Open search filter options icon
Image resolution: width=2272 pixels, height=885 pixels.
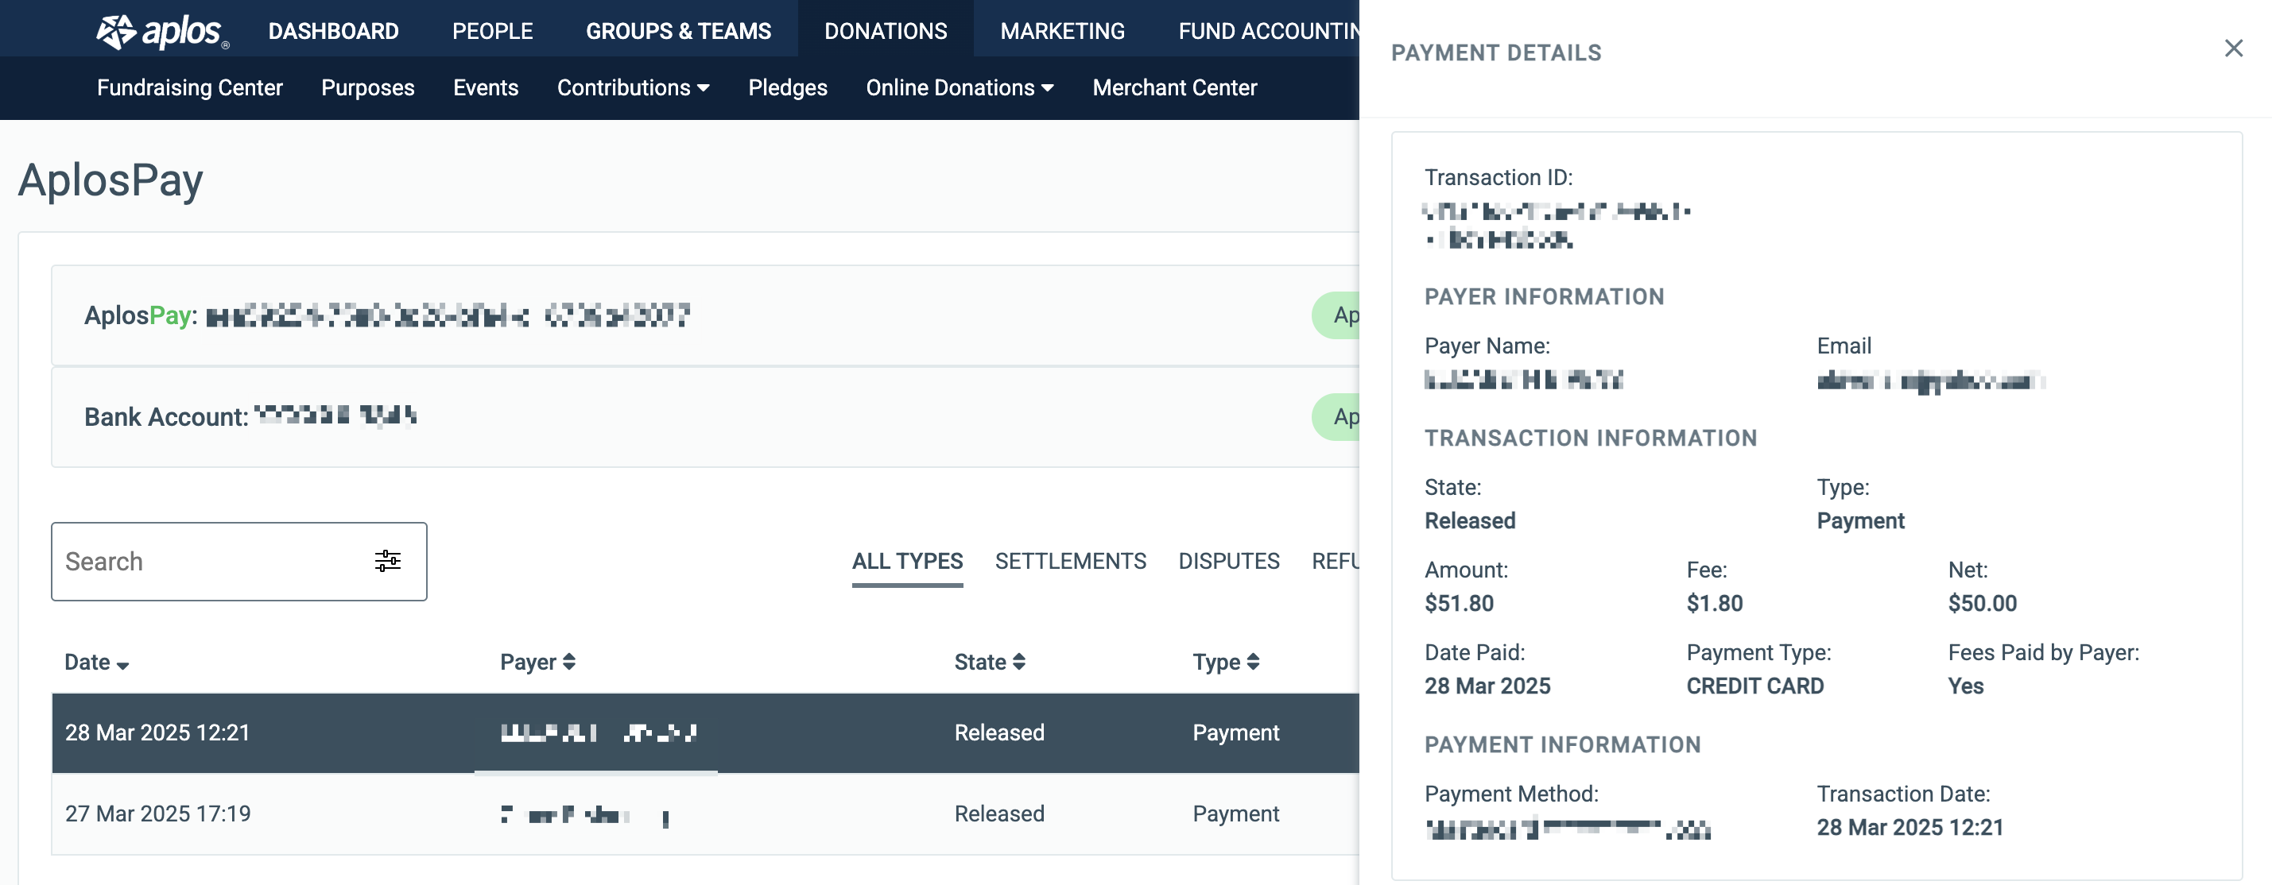387,561
